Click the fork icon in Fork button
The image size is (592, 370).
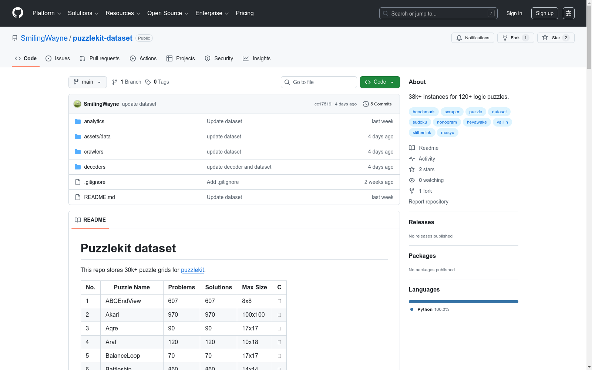[505, 38]
